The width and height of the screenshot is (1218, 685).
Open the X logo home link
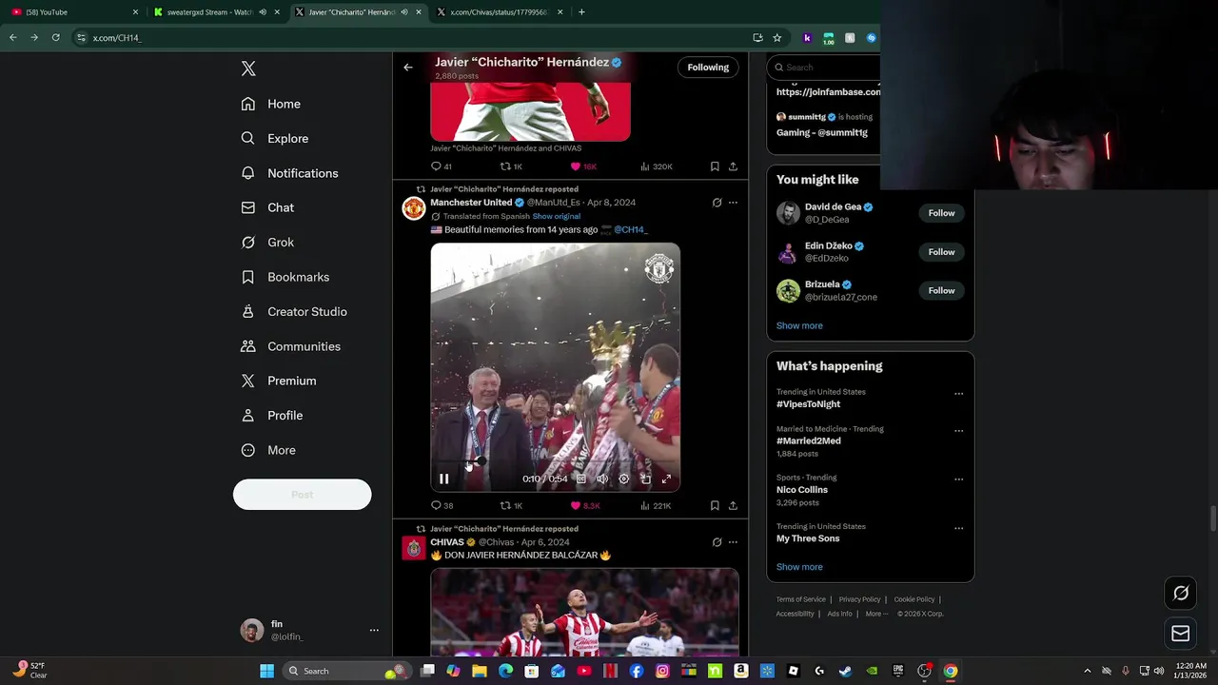point(248,68)
